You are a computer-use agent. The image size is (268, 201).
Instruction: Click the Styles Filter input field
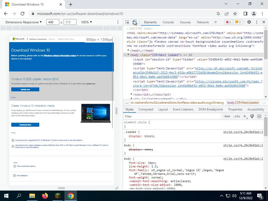pos(172,116)
